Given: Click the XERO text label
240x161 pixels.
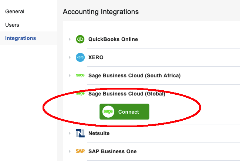Looking at the screenshot, I should [x=96, y=57].
